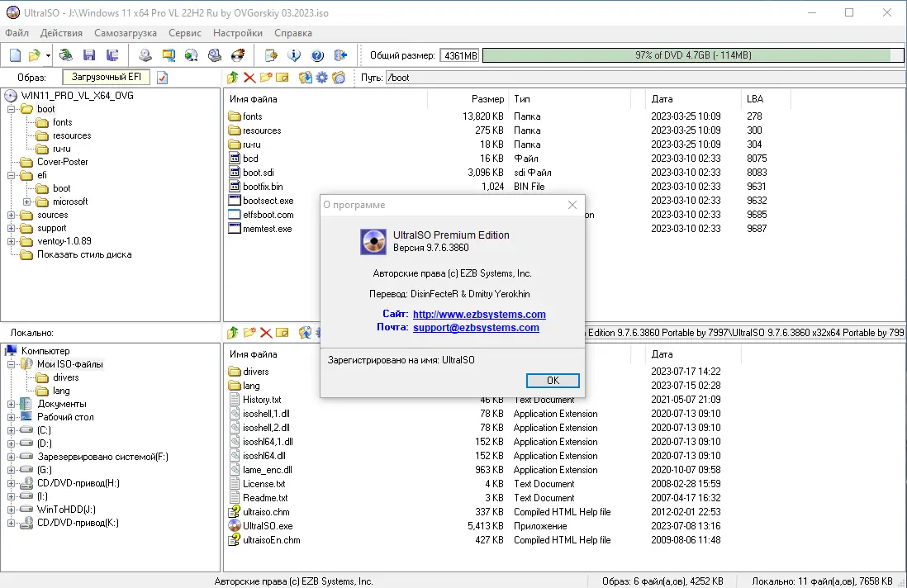Expand the support folder node
Viewport: 907px width, 588px height.
click(x=11, y=229)
